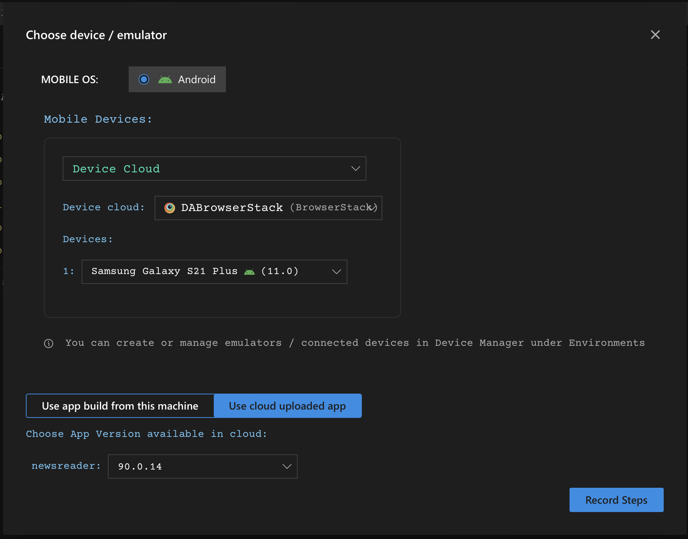Select the Android radio button
The width and height of the screenshot is (688, 539).
pos(144,79)
